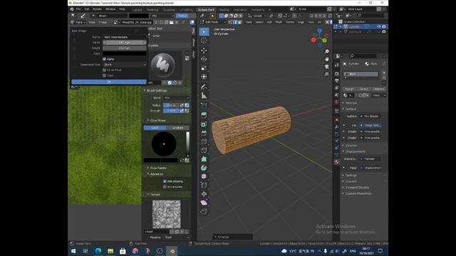Select the Shrink/Fatten tool
Image resolution: width=456 pixels, height=256 pixels.
(x=204, y=194)
